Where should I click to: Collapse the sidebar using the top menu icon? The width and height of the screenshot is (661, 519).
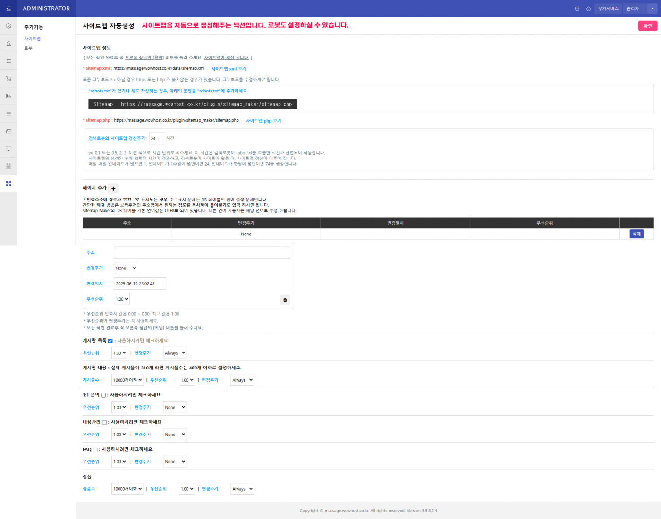tap(8, 8)
